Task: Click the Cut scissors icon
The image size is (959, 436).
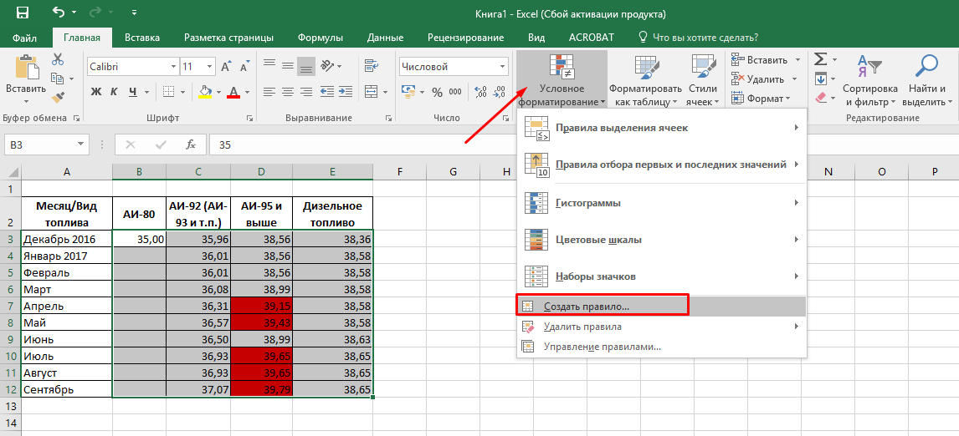Action: pos(58,60)
